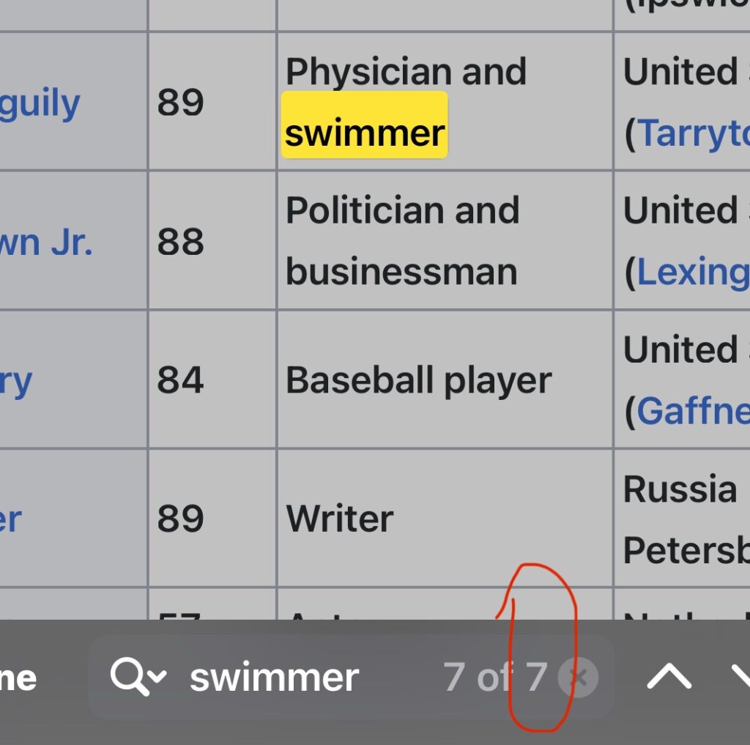
Task: Open the name link ending "wn Jr."
Action: [x=46, y=242]
